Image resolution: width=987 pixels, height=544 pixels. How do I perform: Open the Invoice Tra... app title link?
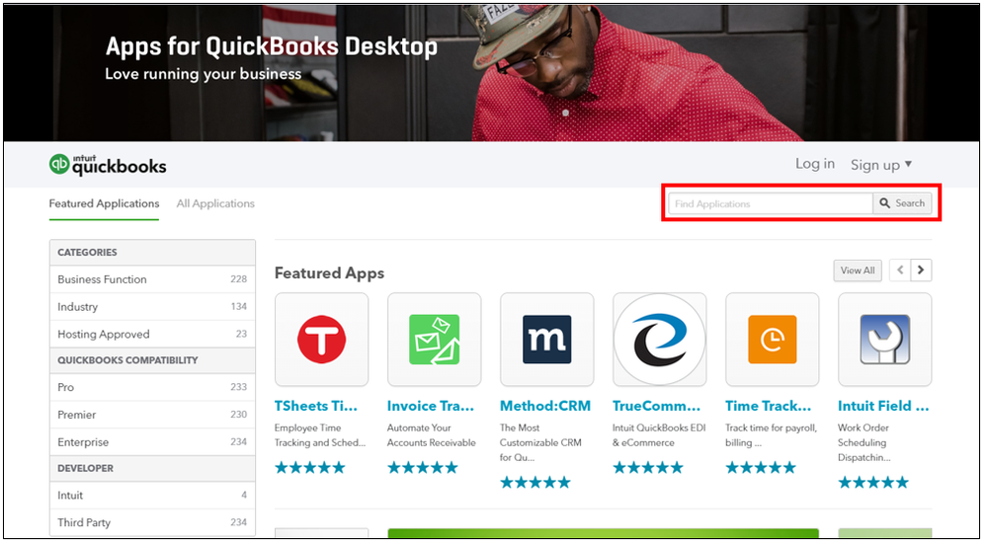[431, 406]
